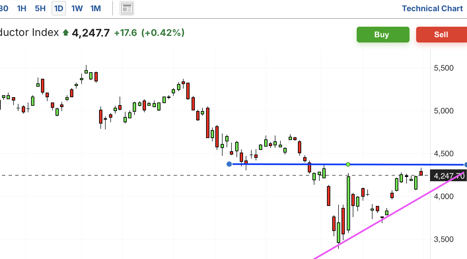Image resolution: width=467 pixels, height=259 pixels.
Task: Open the chart layout news icon
Action: tap(127, 9)
